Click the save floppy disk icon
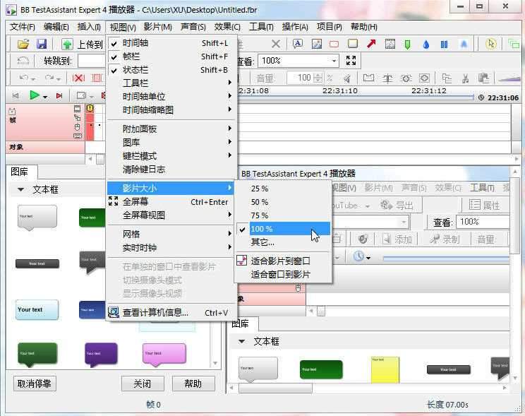This screenshot has width=525, height=416. (x=42, y=44)
